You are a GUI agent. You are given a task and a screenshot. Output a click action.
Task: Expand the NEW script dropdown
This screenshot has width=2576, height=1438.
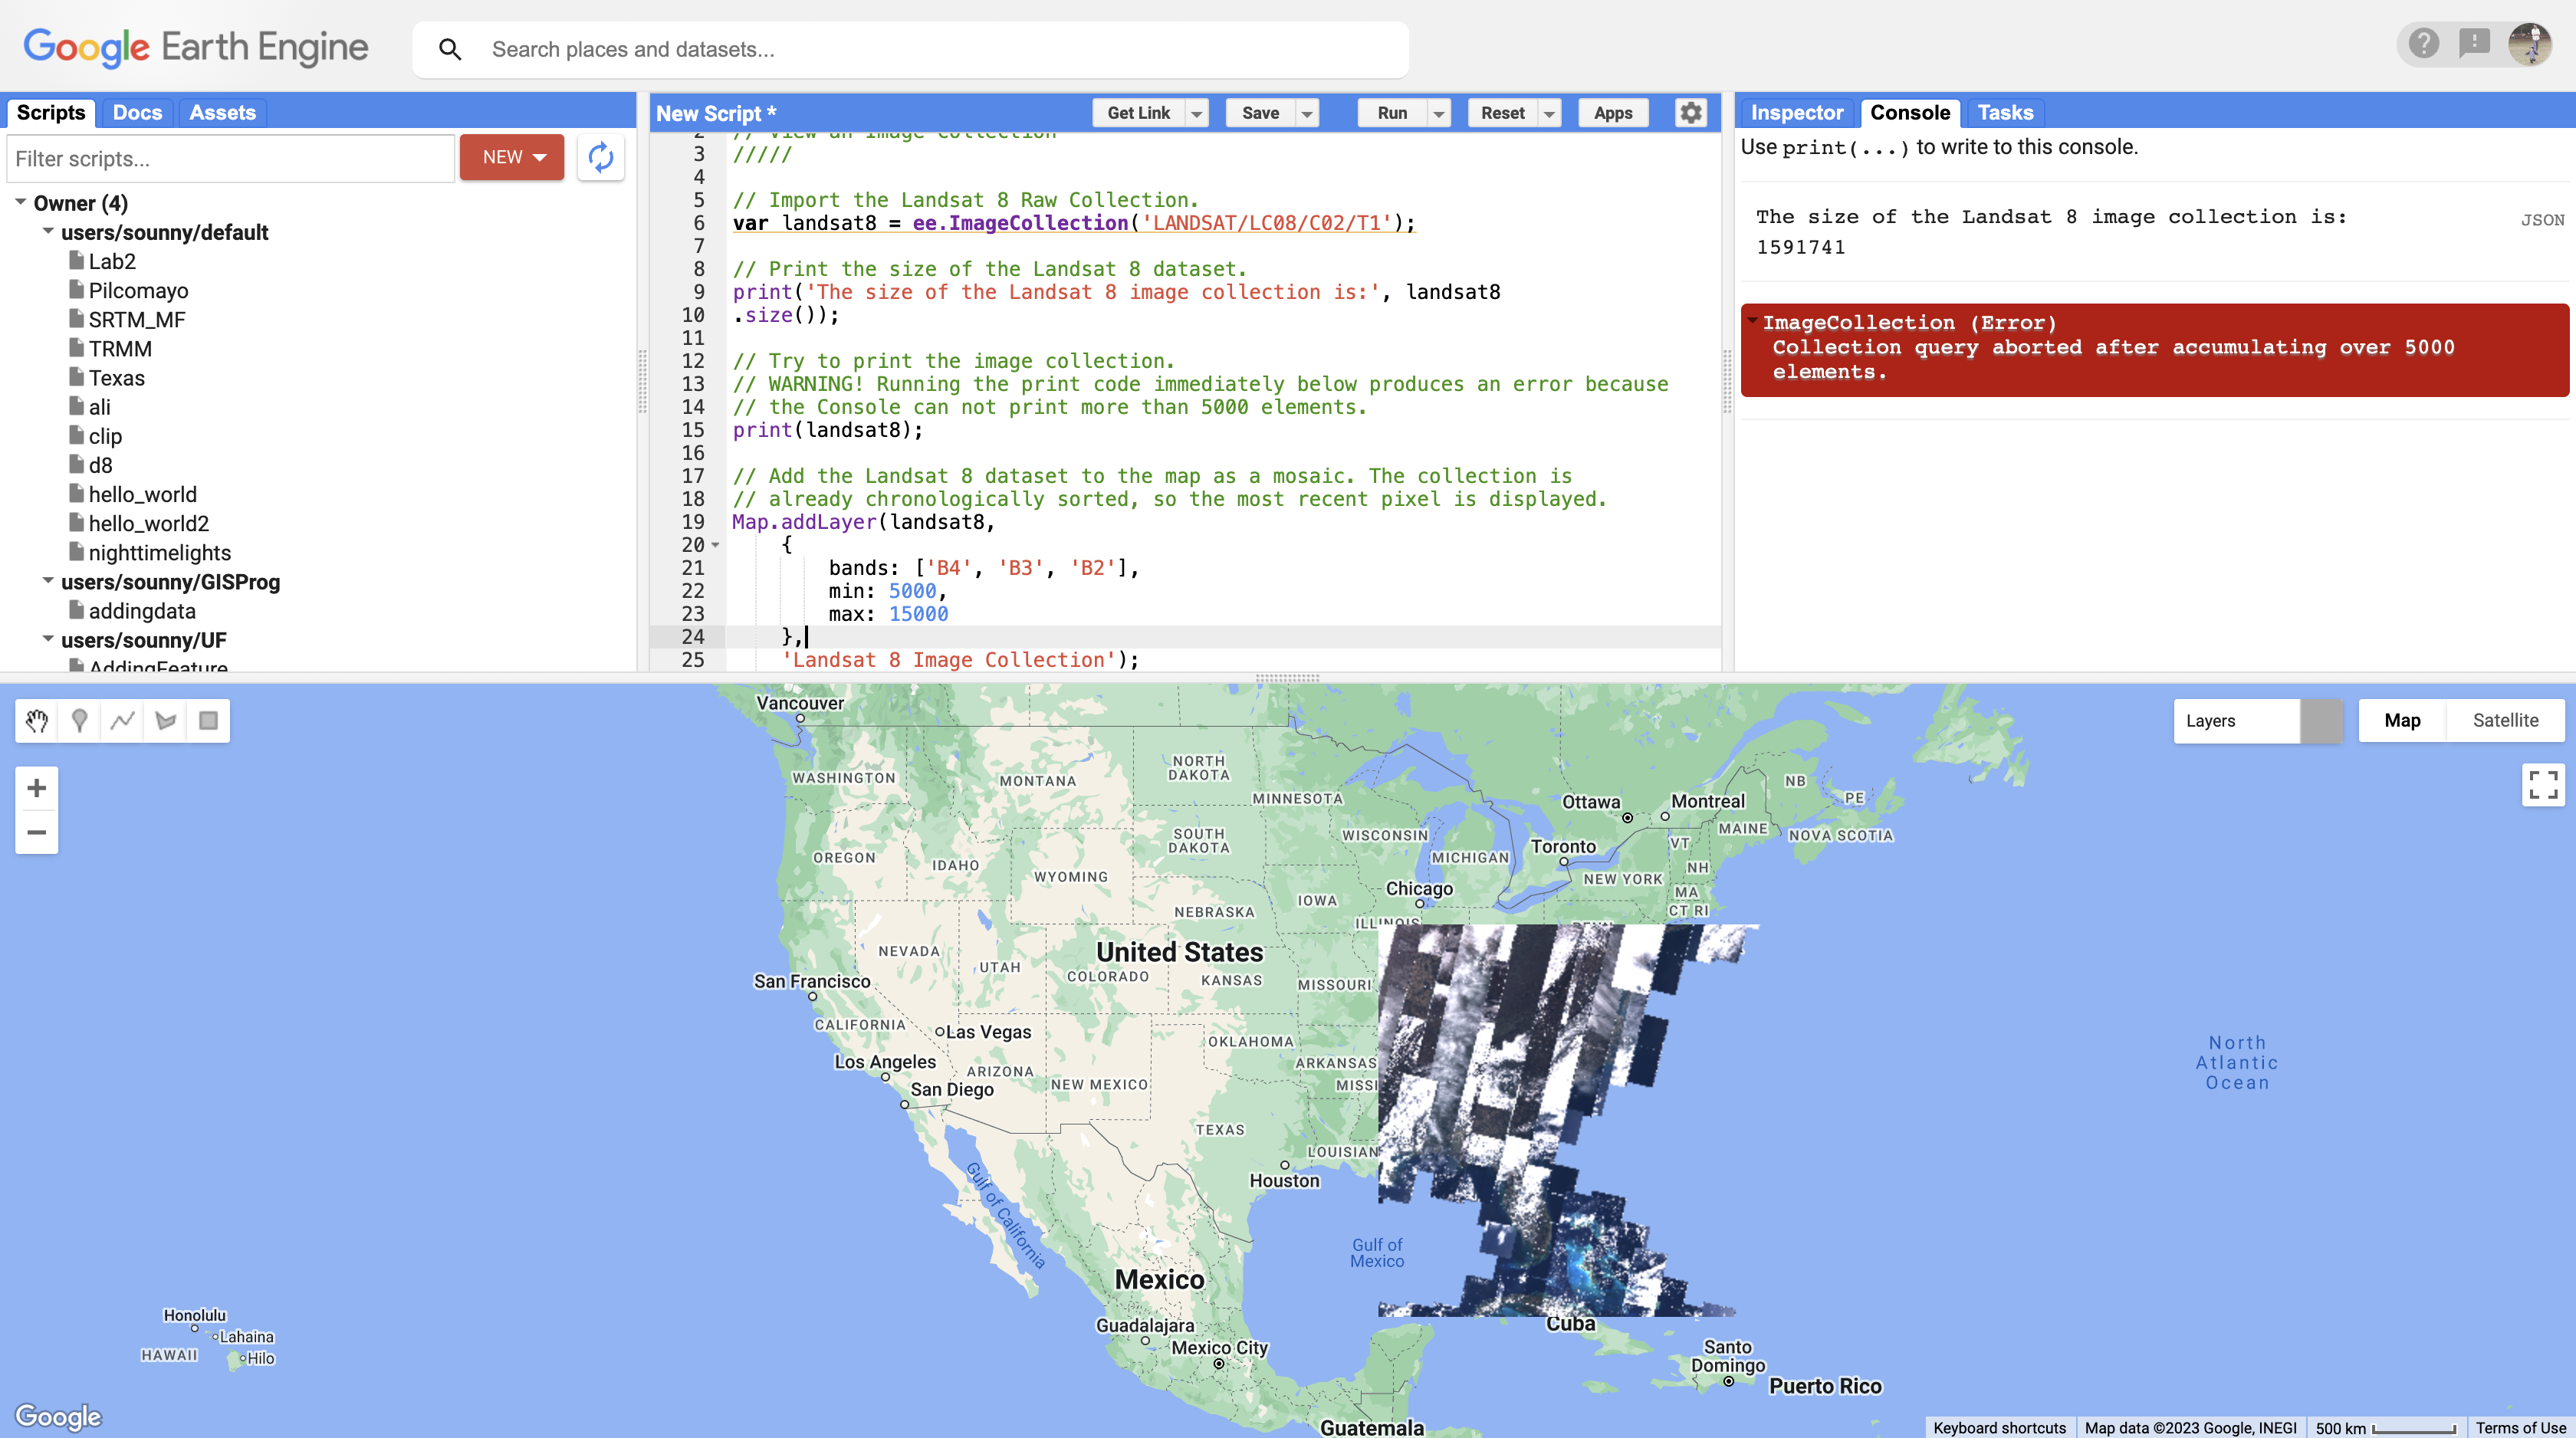click(x=512, y=157)
